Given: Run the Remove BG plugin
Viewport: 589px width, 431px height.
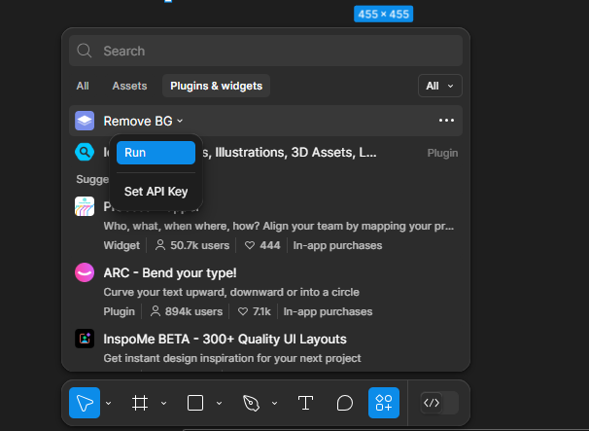Looking at the screenshot, I should (x=156, y=153).
